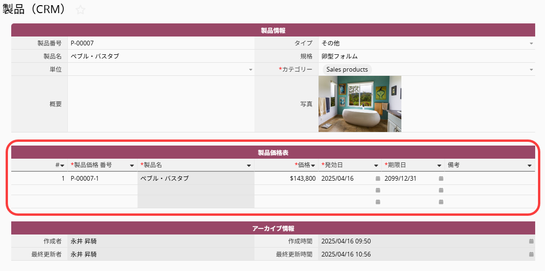545x271 pixels.
Task: Click calendar icon in second row 発効日
Action: [x=378, y=190]
